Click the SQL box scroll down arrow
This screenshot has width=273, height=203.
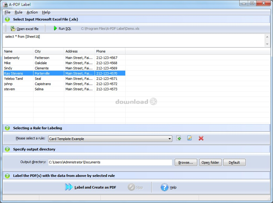click(267, 44)
